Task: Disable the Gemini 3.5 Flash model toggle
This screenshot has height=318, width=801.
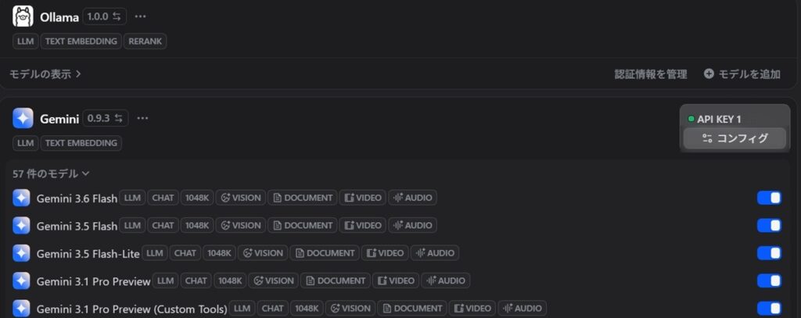Action: point(769,225)
